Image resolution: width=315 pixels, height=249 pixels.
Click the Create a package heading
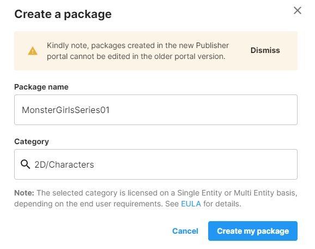63,14
